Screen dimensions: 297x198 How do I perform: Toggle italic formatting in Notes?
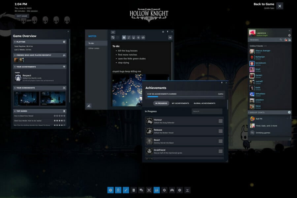pos(129,38)
